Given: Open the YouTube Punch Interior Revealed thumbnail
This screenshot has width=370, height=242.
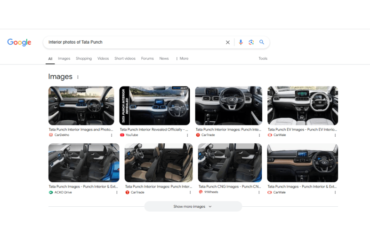Looking at the screenshot, I should pos(154,106).
